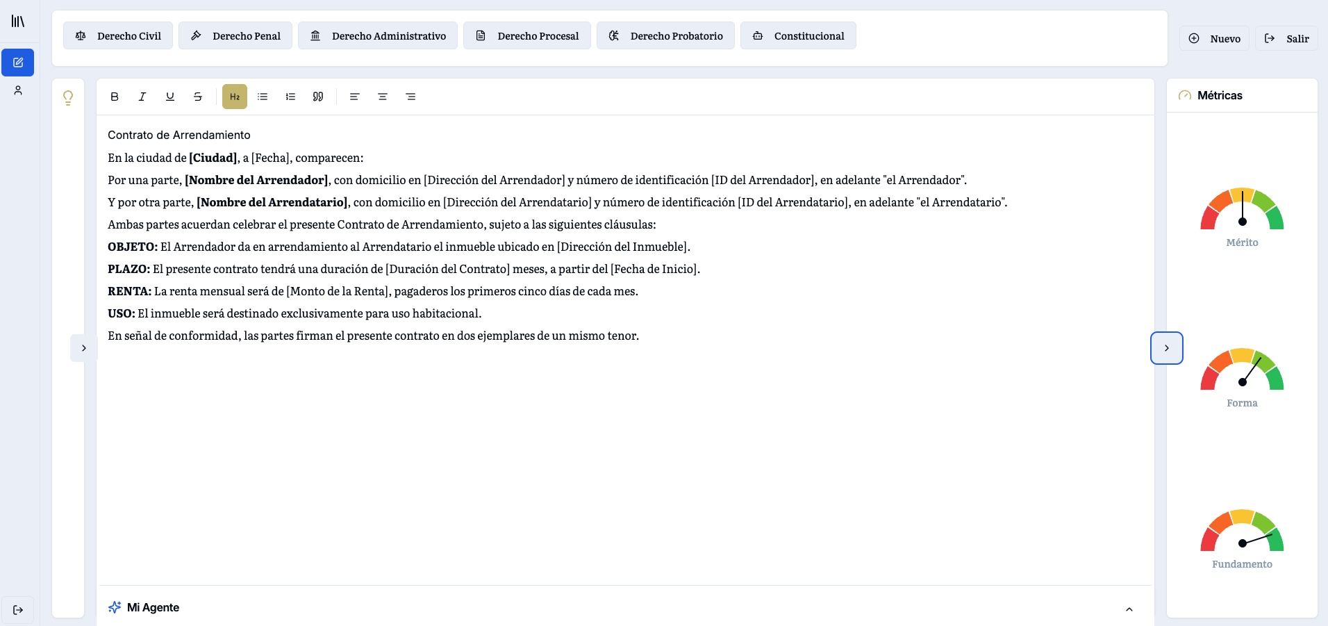This screenshot has height=626, width=1328.
Task: Open the profile icon in left sidebar
Action: pos(18,90)
